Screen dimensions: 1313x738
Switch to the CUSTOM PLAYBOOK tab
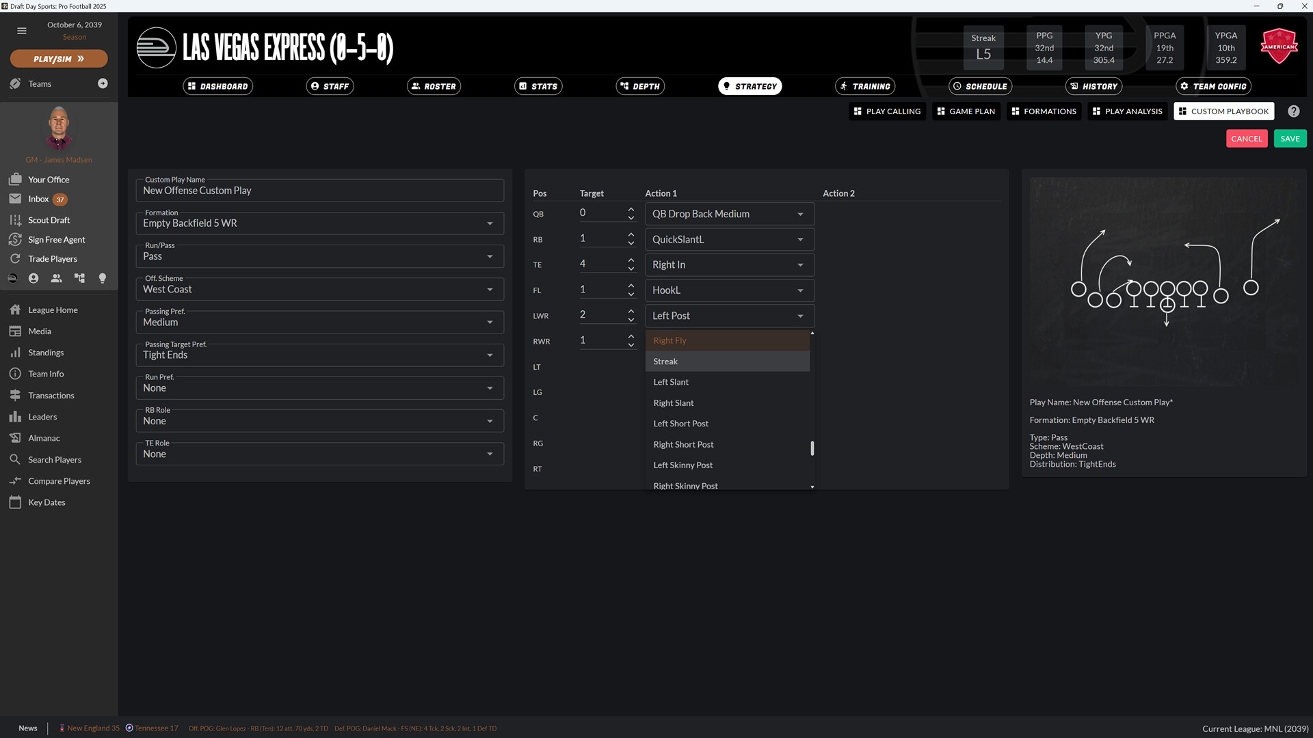pyautogui.click(x=1223, y=111)
